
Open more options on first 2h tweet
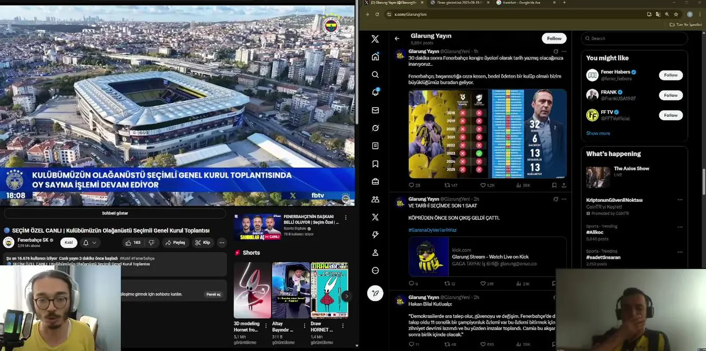(564, 199)
